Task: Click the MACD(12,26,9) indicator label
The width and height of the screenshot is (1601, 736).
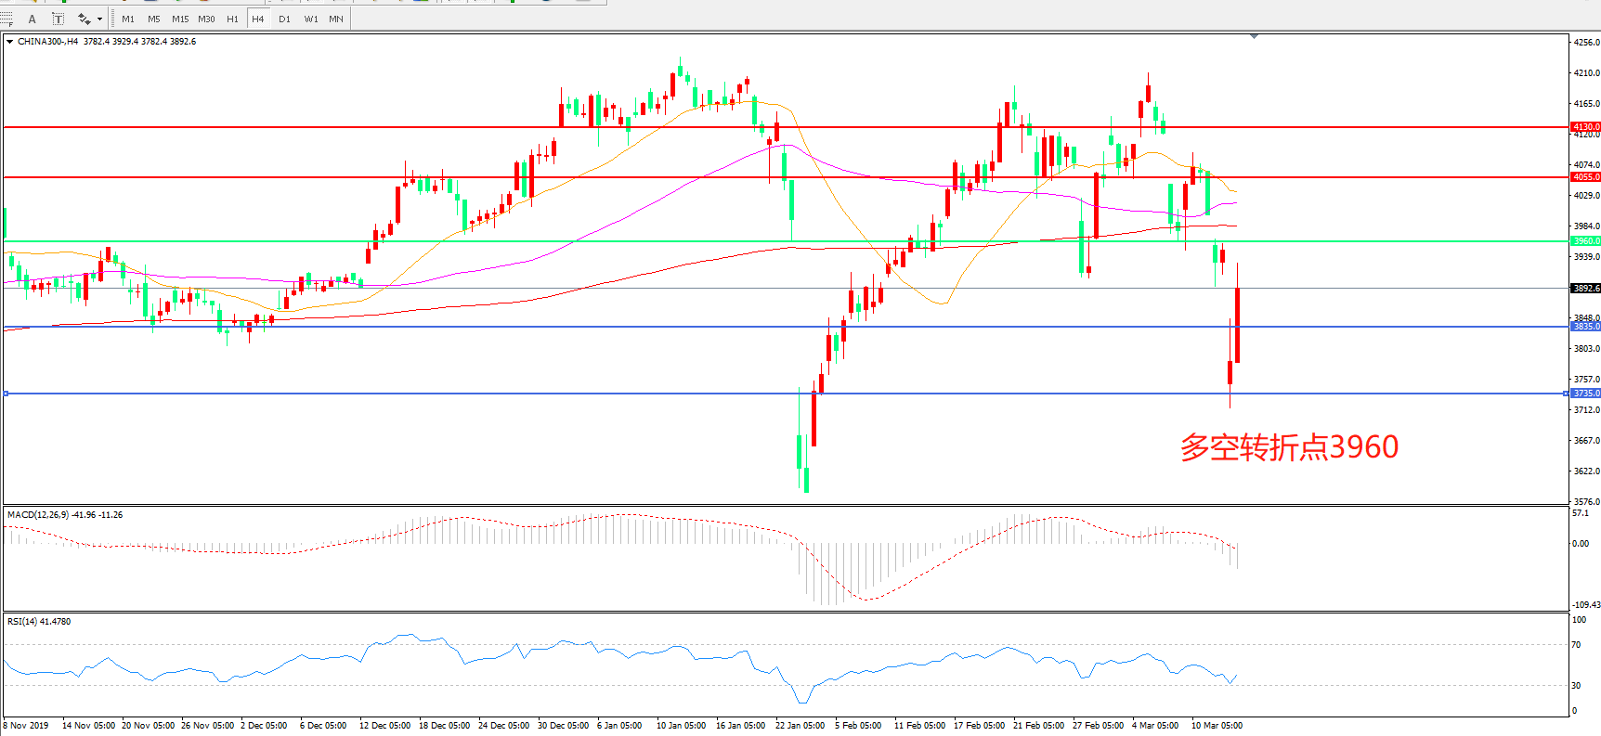Action: [x=37, y=515]
